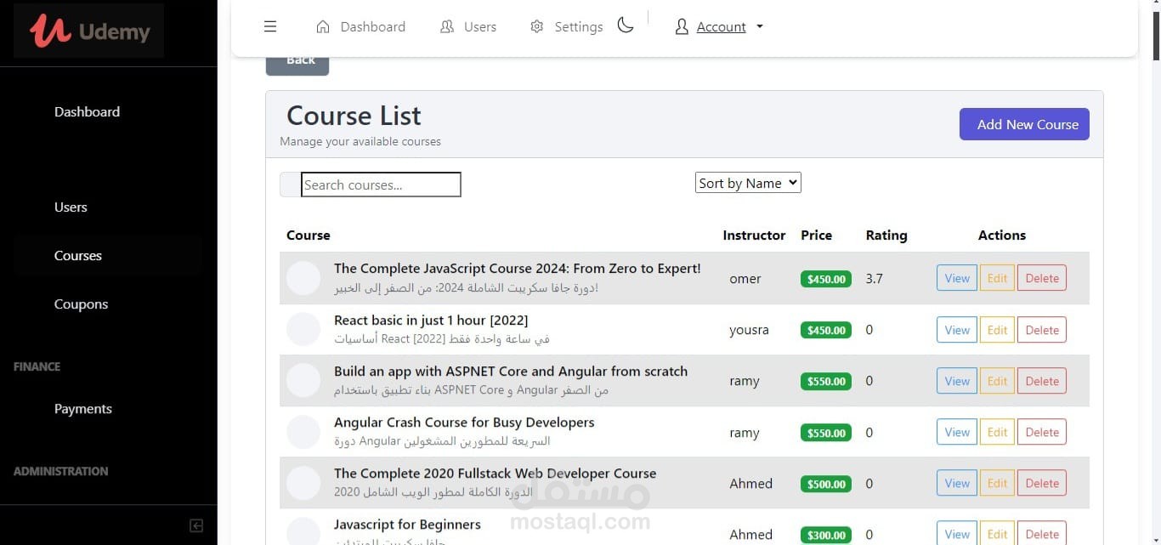
Task: Collapse sidebar using bottom arrow icon
Action: (x=196, y=525)
